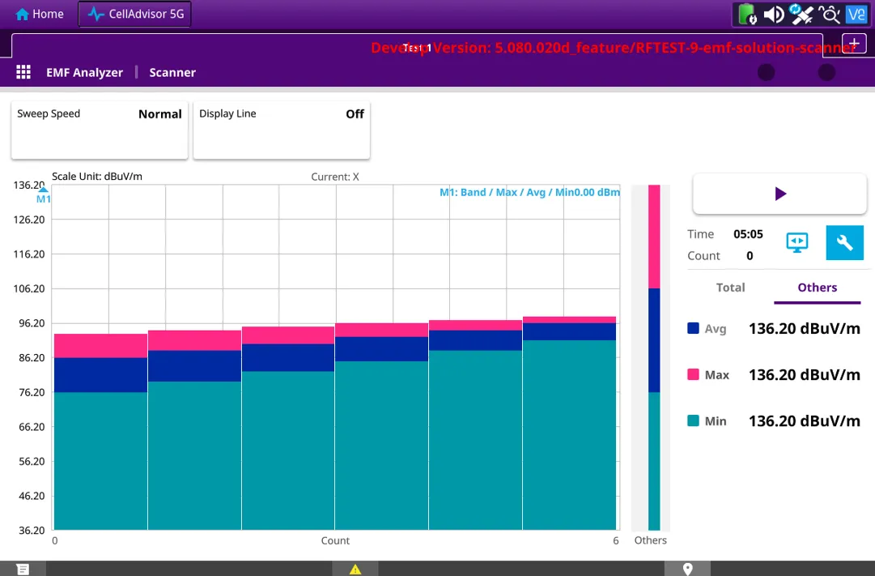Select the Others tab
Screen dimensions: 875x576
(x=817, y=288)
